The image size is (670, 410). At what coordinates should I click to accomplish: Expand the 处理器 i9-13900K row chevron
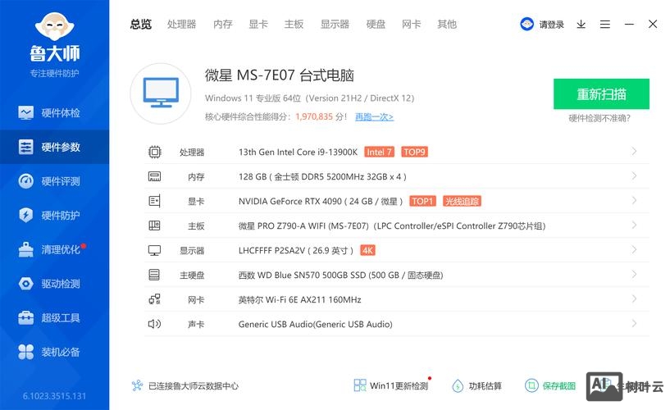(x=634, y=151)
